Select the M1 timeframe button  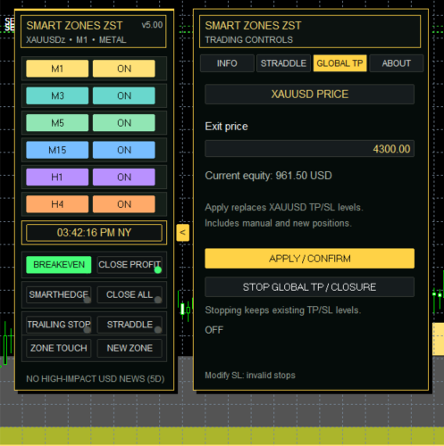coord(57,69)
